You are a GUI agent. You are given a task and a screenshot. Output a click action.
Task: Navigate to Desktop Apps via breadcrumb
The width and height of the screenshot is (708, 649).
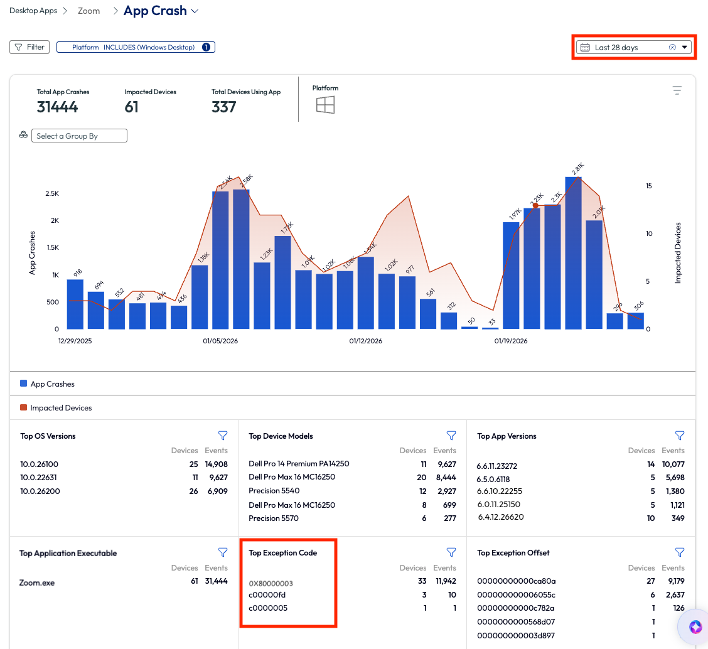33,11
